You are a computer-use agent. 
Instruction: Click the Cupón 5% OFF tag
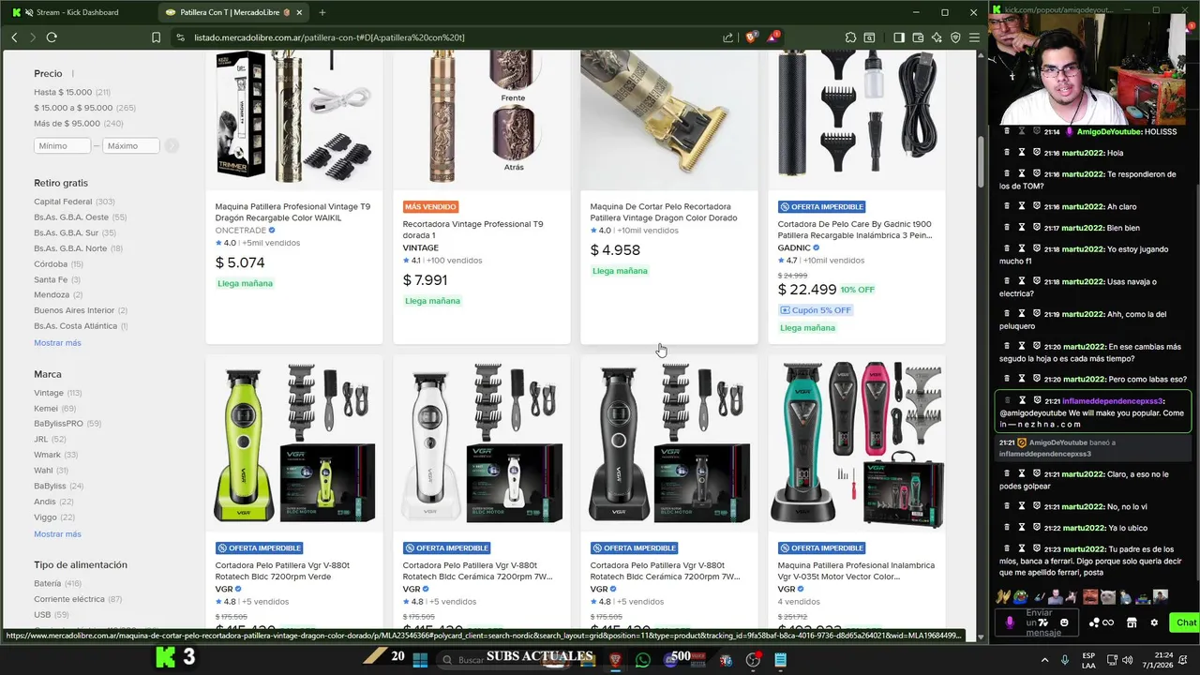point(816,310)
